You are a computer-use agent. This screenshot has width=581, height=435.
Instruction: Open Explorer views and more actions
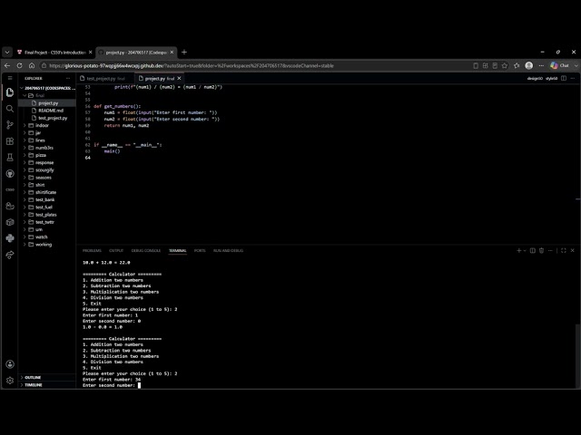point(68,79)
